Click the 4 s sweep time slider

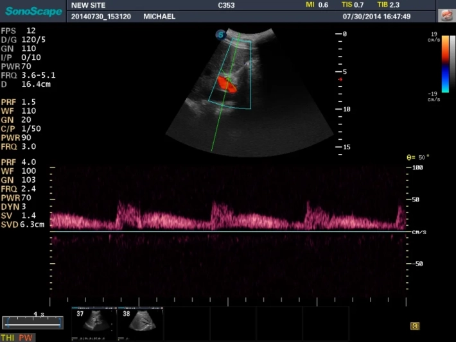(x=32, y=323)
